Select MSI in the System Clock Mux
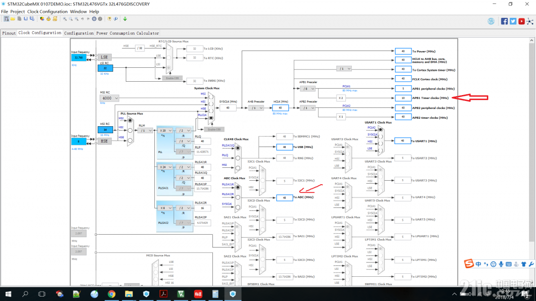This screenshot has height=301, width=536. tap(211, 97)
